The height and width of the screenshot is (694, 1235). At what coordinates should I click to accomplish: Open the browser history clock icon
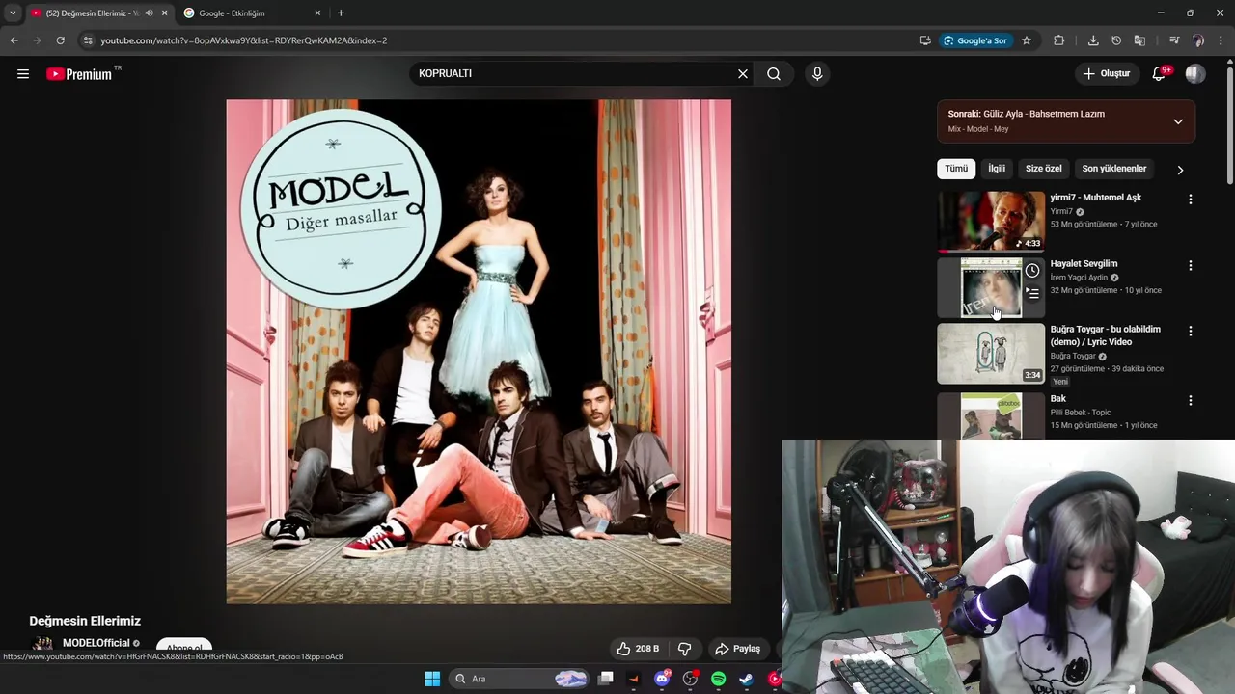(x=1116, y=40)
